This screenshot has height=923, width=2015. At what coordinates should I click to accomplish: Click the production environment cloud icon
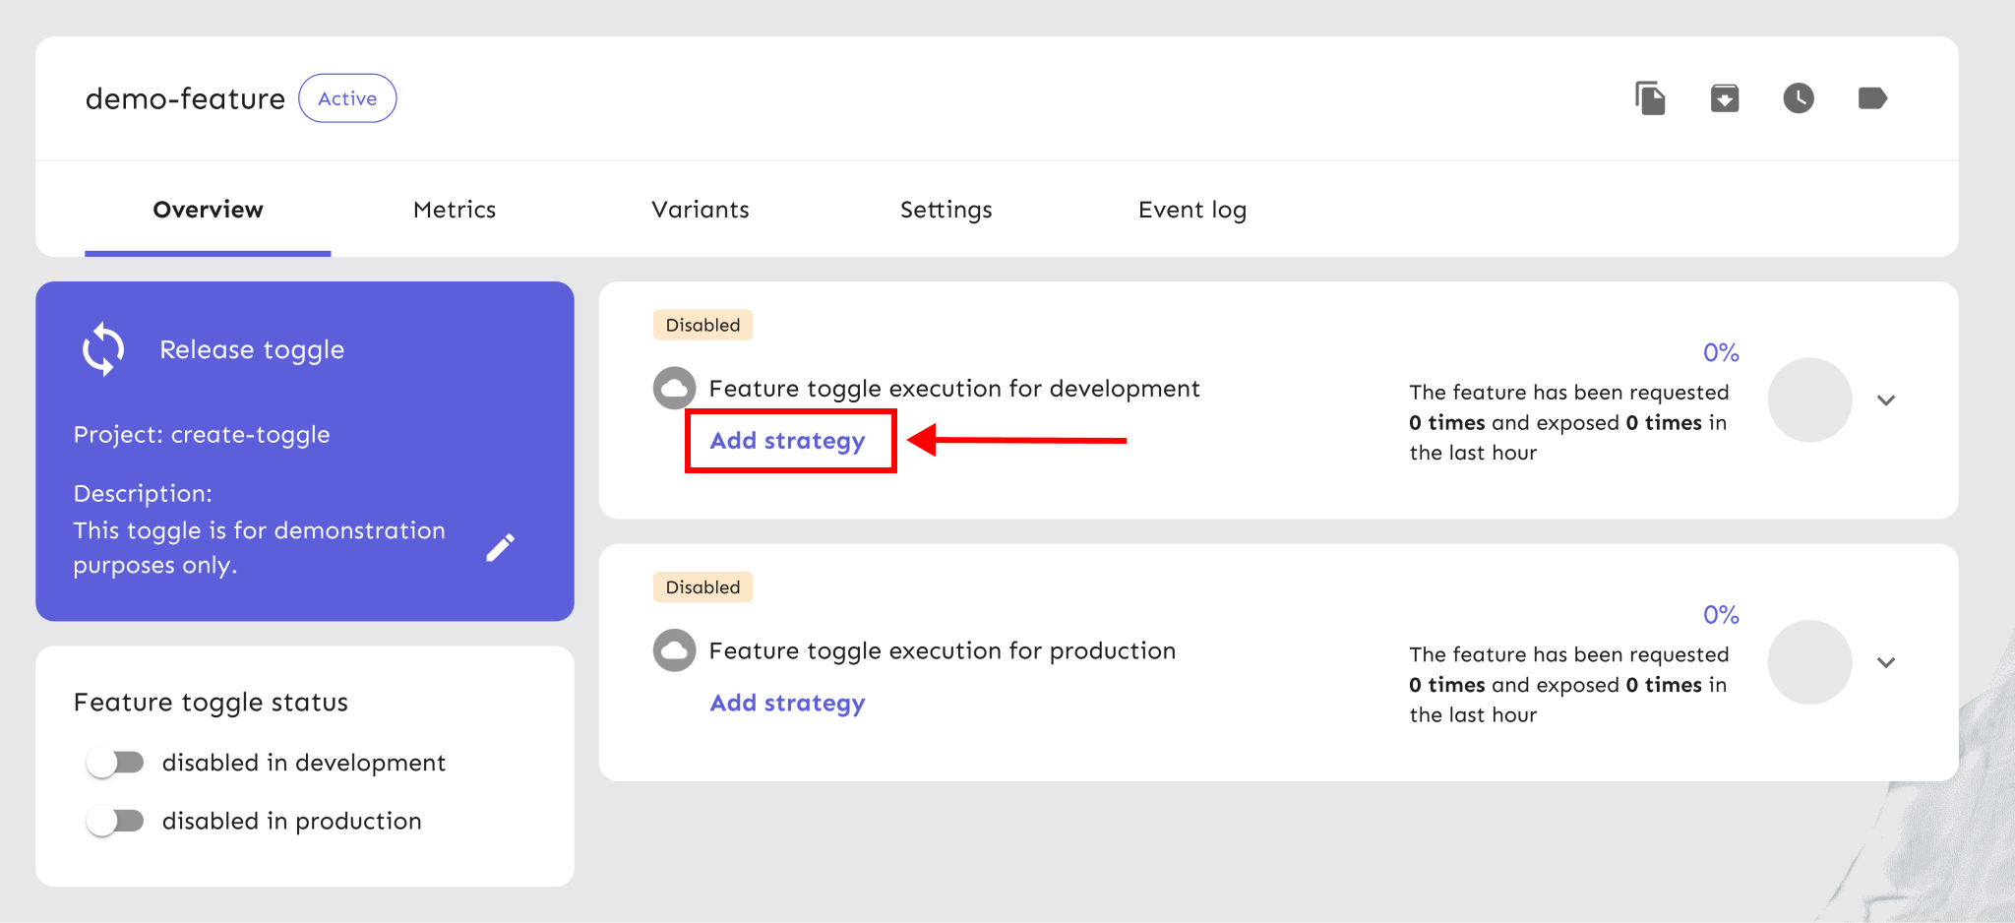coord(674,650)
